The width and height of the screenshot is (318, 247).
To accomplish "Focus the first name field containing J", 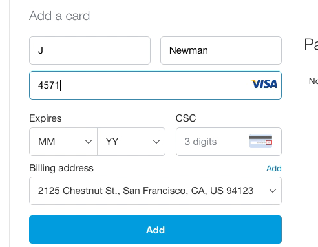I will 90,50.
